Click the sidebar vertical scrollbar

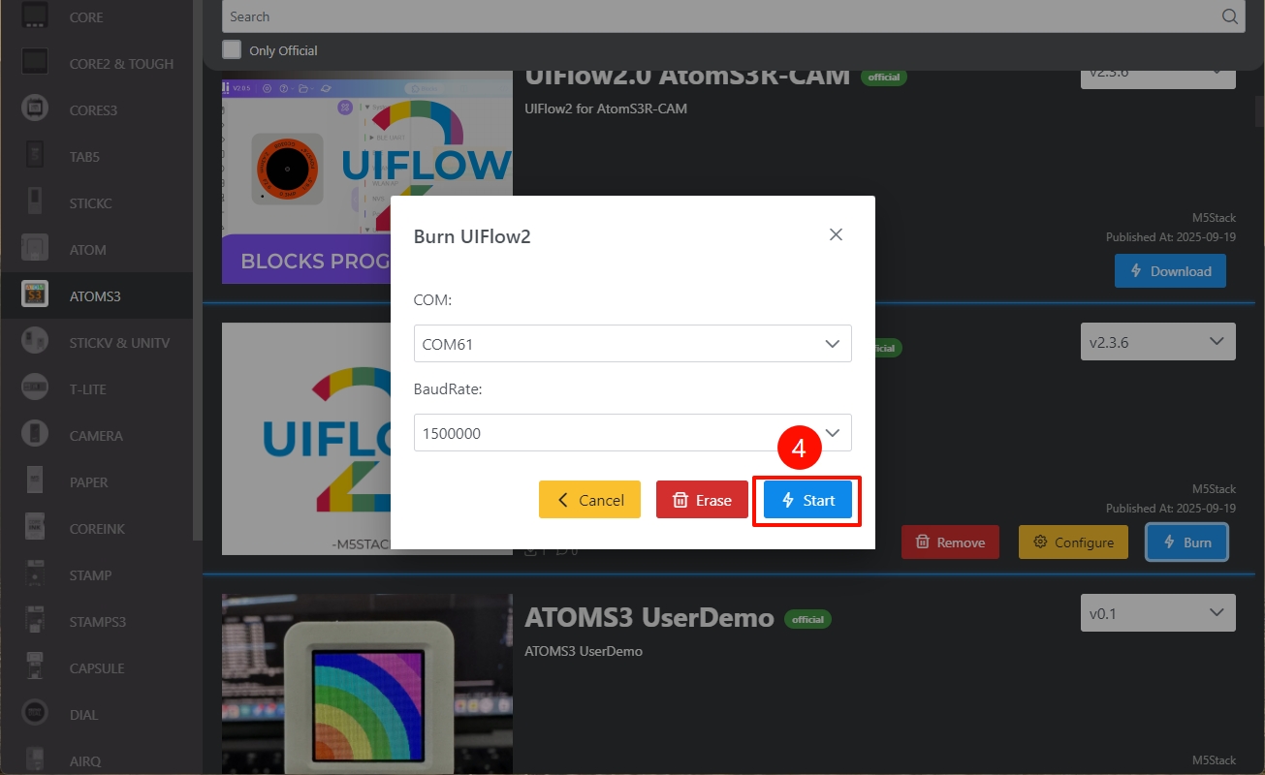197,271
